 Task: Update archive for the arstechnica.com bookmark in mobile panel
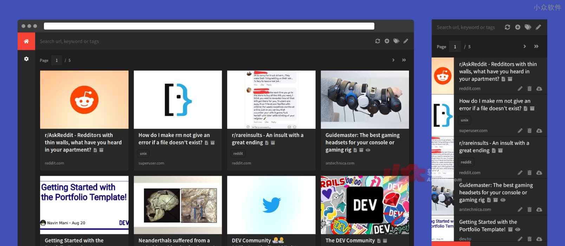(x=539, y=209)
